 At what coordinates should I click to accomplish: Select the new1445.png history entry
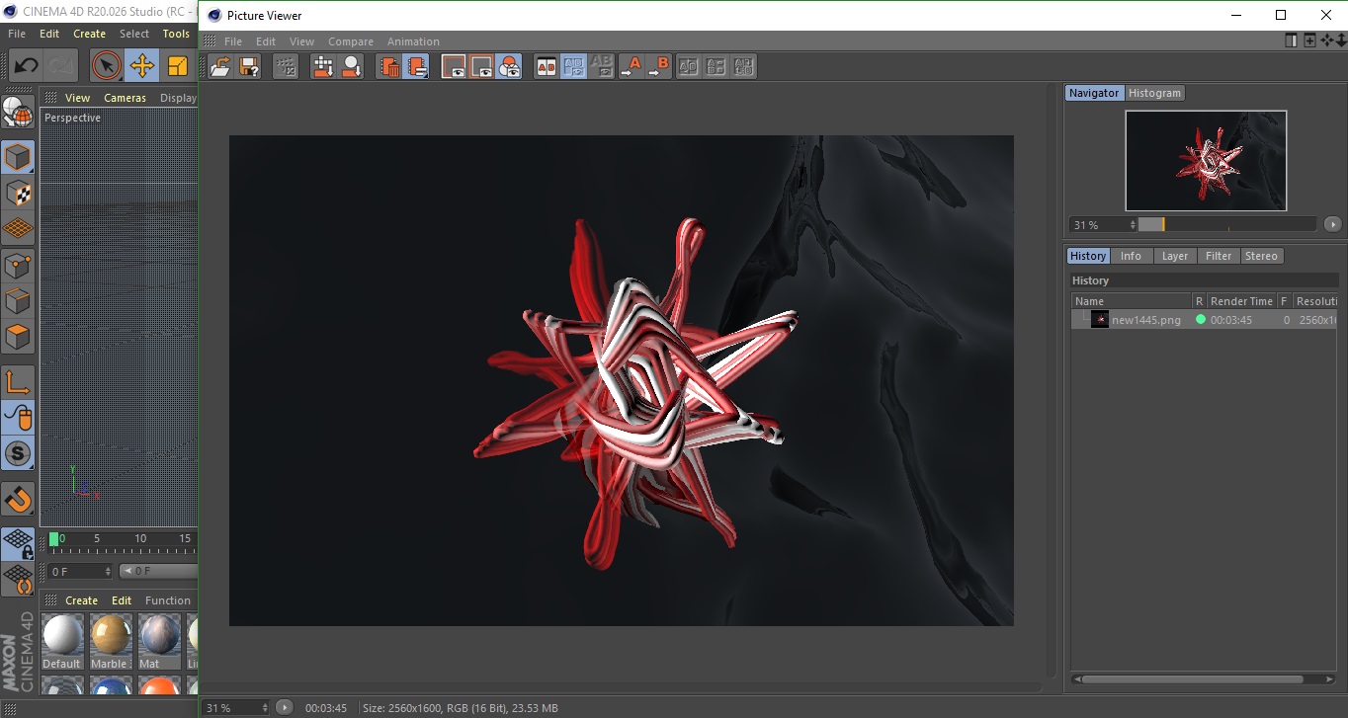1145,320
